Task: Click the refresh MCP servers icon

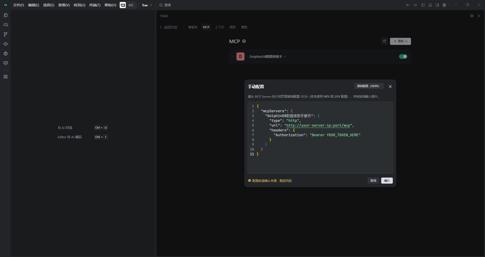Action: [x=384, y=41]
